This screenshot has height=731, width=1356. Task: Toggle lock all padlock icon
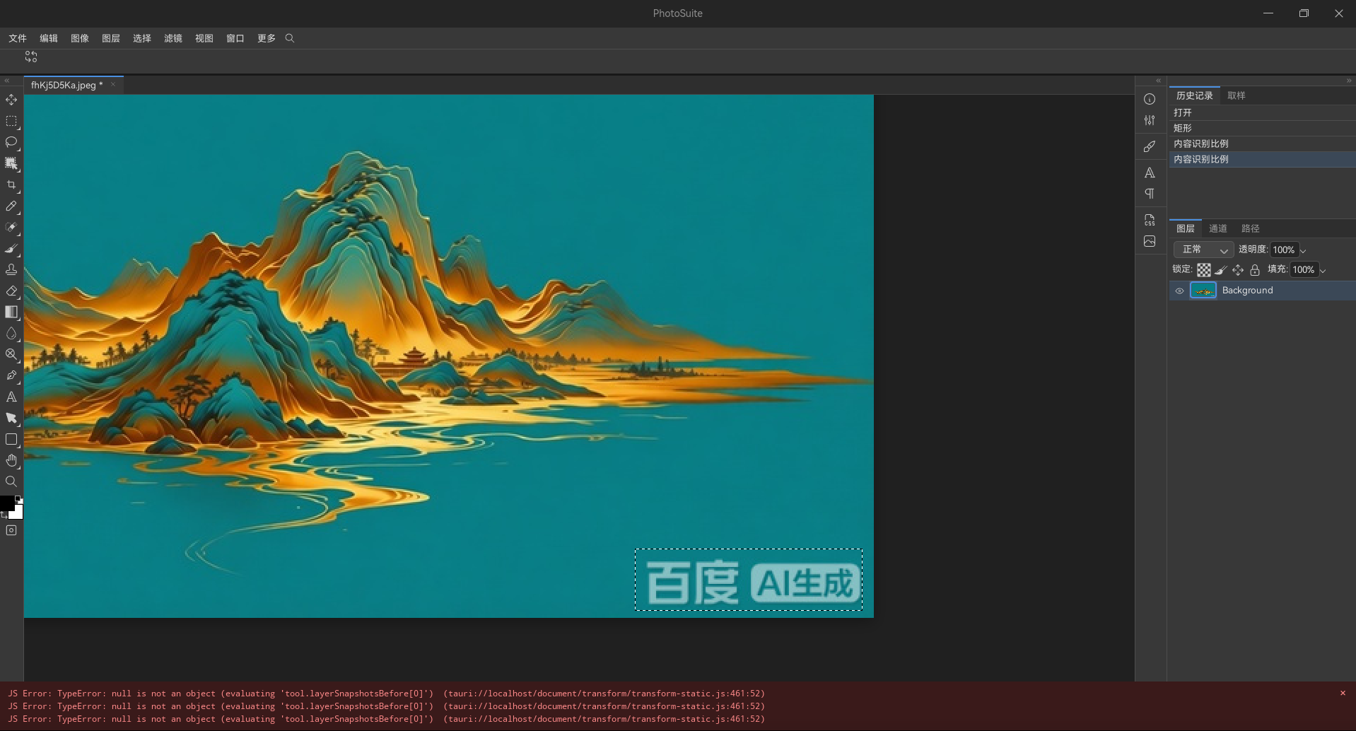(1255, 269)
